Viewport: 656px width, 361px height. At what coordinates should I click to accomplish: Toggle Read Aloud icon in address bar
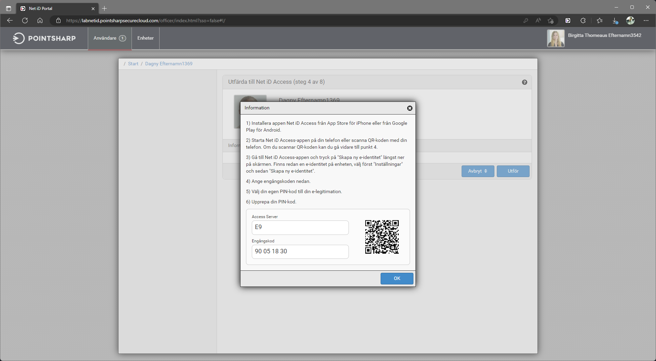538,21
